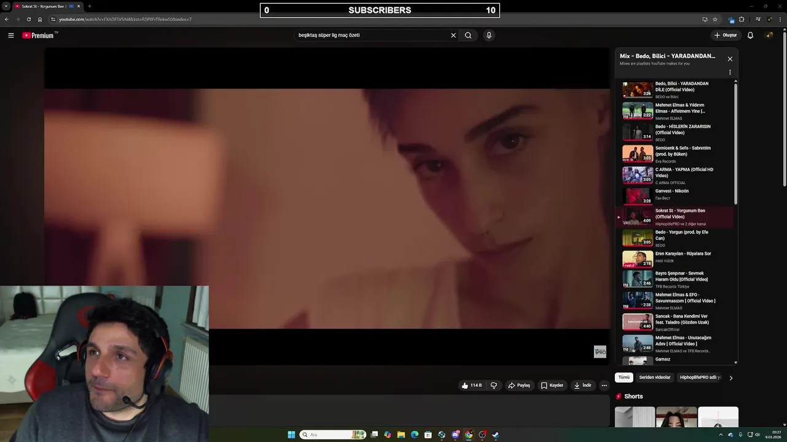Open the middle Shorts thumbnail with a woman
Screen dimensions: 787x442
point(676,417)
